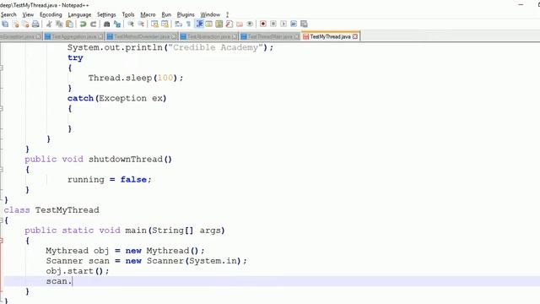Image resolution: width=540 pixels, height=304 pixels.
Task: Click the Zoom Out toolbar icon
Action: click(141, 24)
